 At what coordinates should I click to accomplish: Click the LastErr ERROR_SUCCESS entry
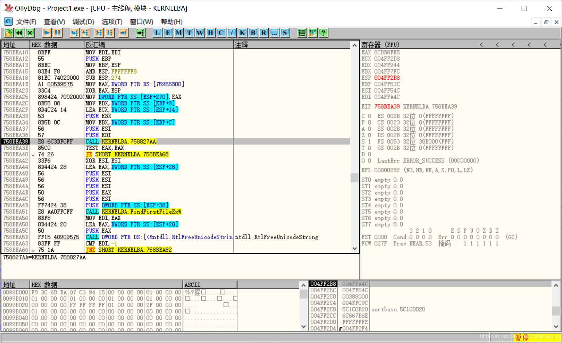(x=428, y=161)
